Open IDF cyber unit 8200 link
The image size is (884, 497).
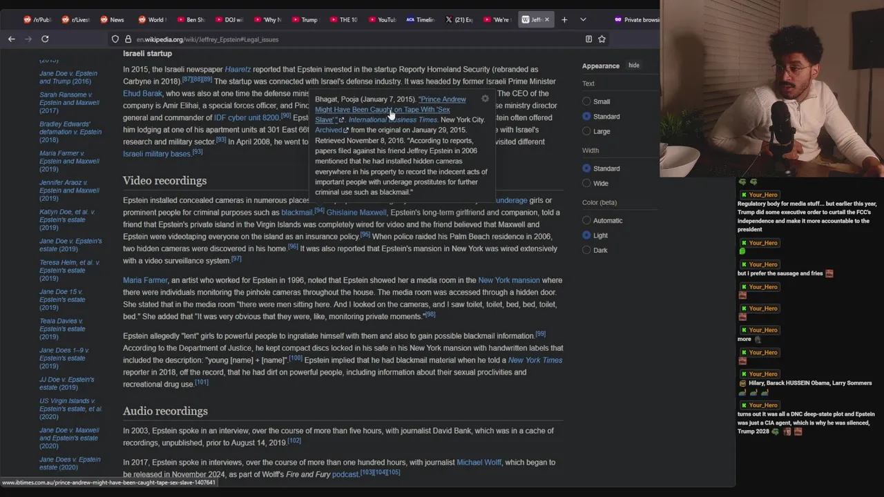coord(247,117)
